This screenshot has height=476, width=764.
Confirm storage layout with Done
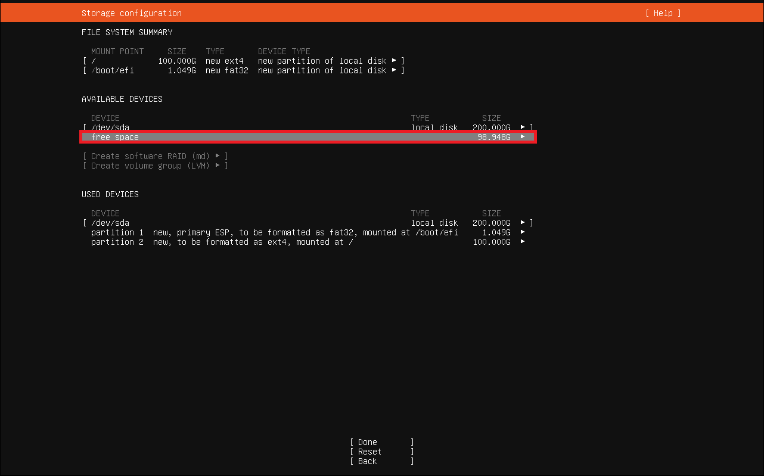coord(382,442)
